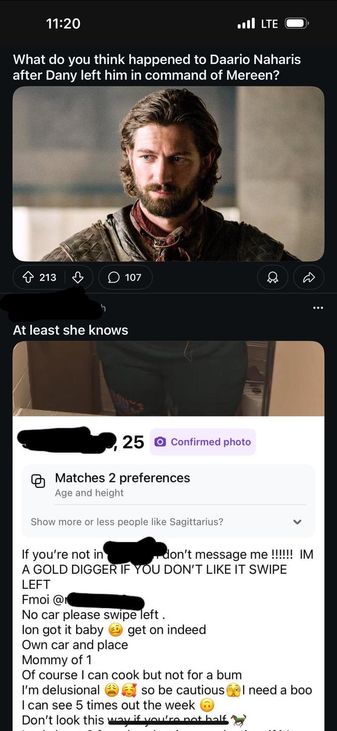337x731 pixels.
Task: Open the overflow menu on the second post
Action: (319, 307)
